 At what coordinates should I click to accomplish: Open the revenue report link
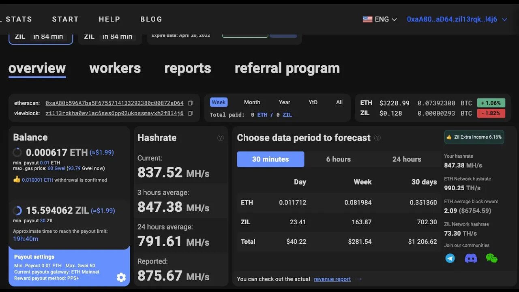point(332,279)
